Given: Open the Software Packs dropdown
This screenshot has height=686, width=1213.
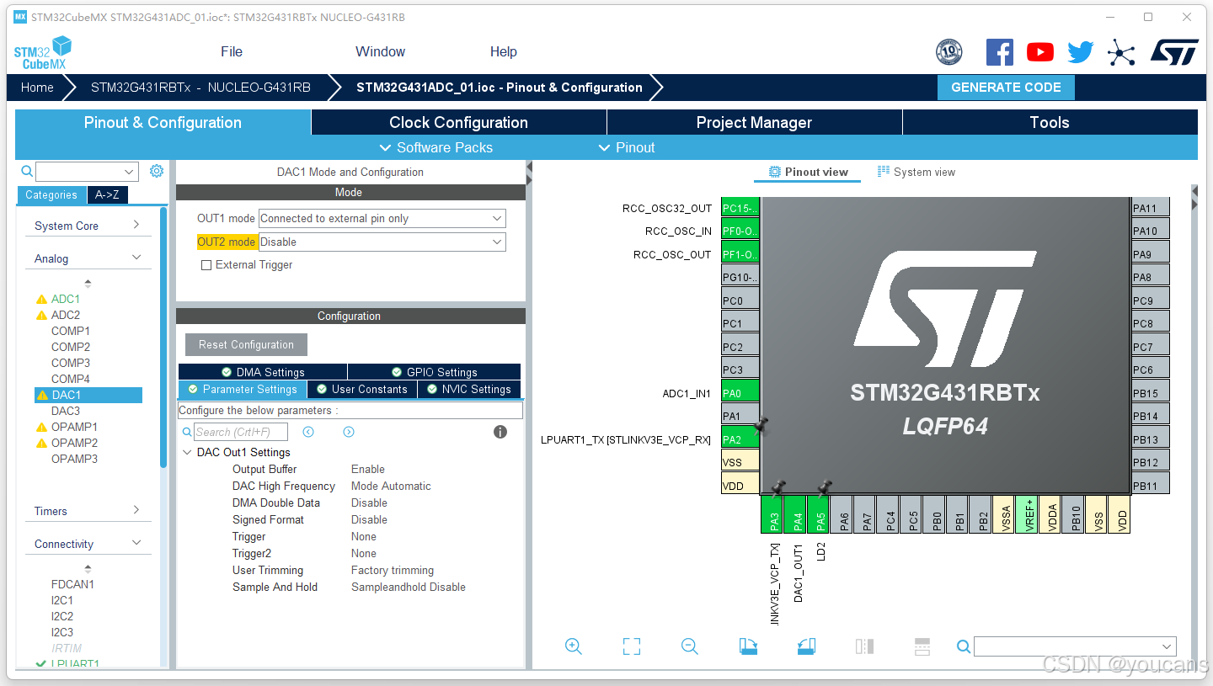Looking at the screenshot, I should coord(436,147).
